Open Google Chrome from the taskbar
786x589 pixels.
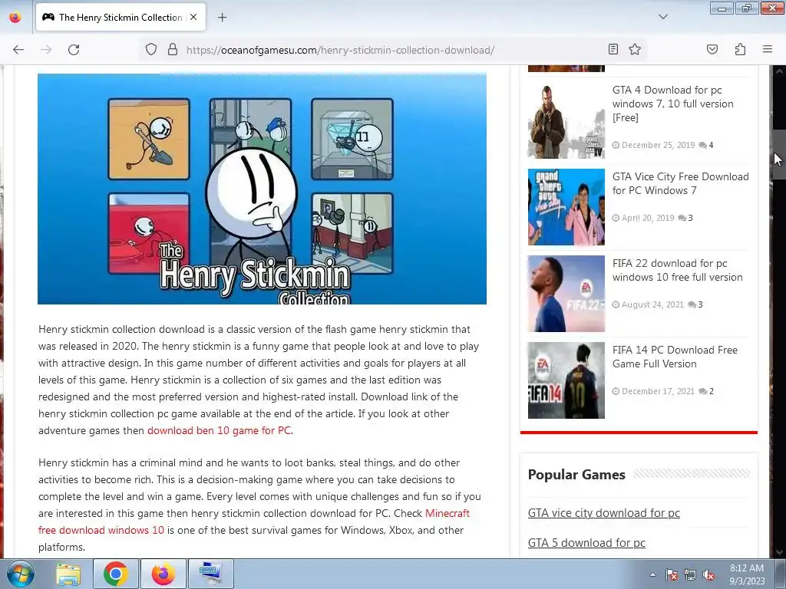pyautogui.click(x=115, y=574)
